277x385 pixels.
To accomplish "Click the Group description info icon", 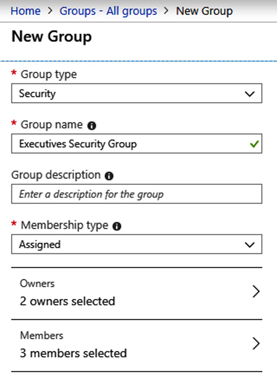I will click(109, 176).
